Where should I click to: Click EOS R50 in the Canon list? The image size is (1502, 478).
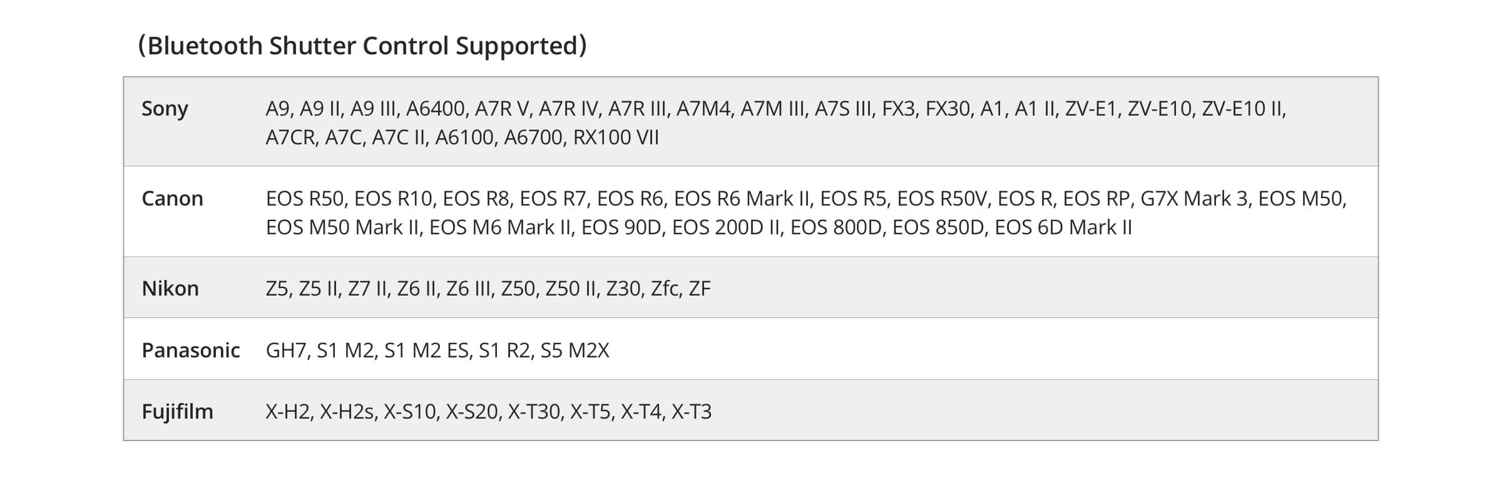pos(305,199)
